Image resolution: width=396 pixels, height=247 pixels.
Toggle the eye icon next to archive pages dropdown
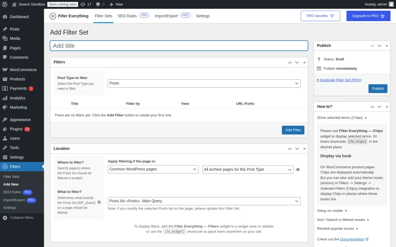click(298, 170)
